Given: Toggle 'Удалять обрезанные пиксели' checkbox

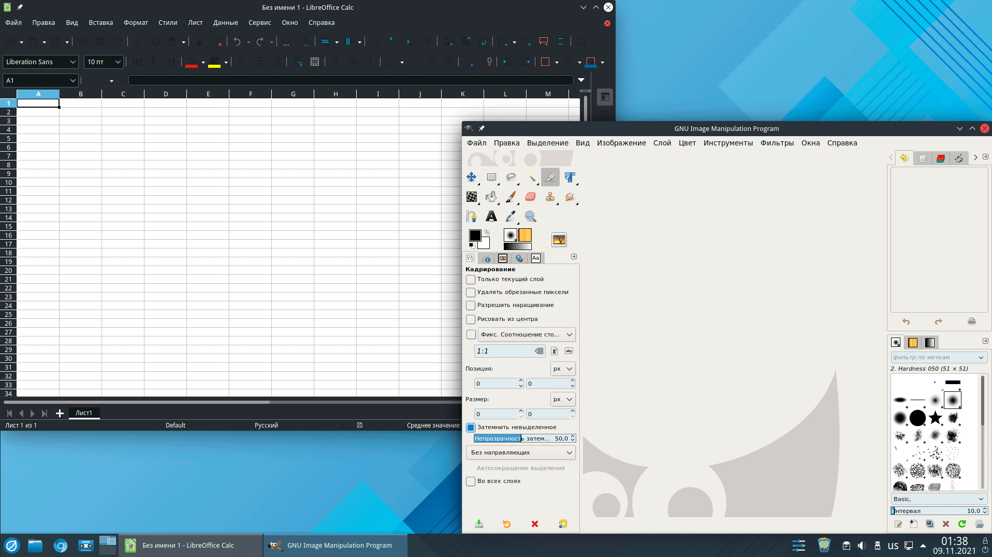Looking at the screenshot, I should pyautogui.click(x=471, y=292).
